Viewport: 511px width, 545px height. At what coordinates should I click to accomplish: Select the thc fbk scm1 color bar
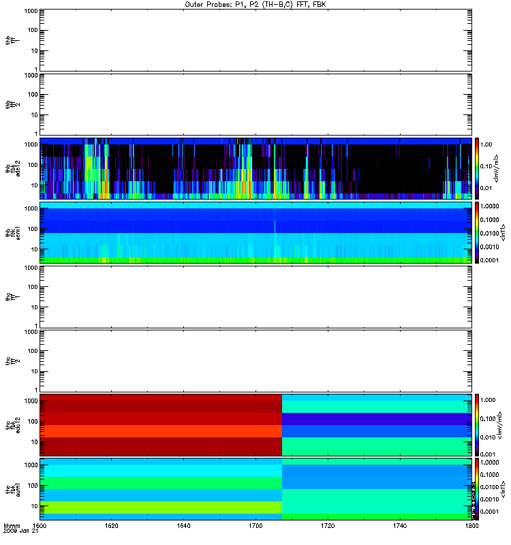[x=477, y=489]
